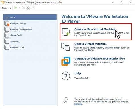This screenshot has width=135, height=109.
Task: Click the question mark help icon
Action: [x=66, y=76]
